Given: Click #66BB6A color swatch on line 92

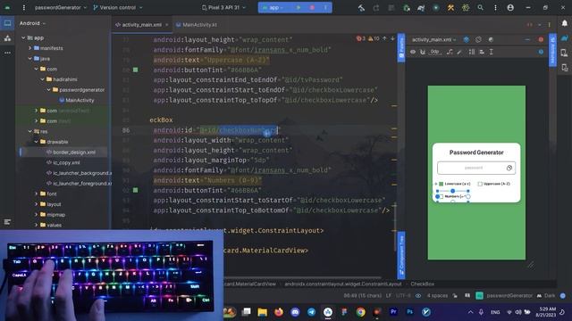Looking at the screenshot, I should click(135, 190).
